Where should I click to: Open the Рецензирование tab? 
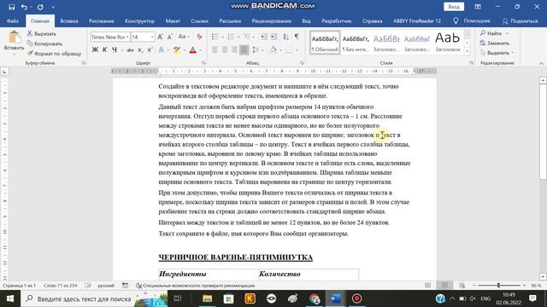272,20
